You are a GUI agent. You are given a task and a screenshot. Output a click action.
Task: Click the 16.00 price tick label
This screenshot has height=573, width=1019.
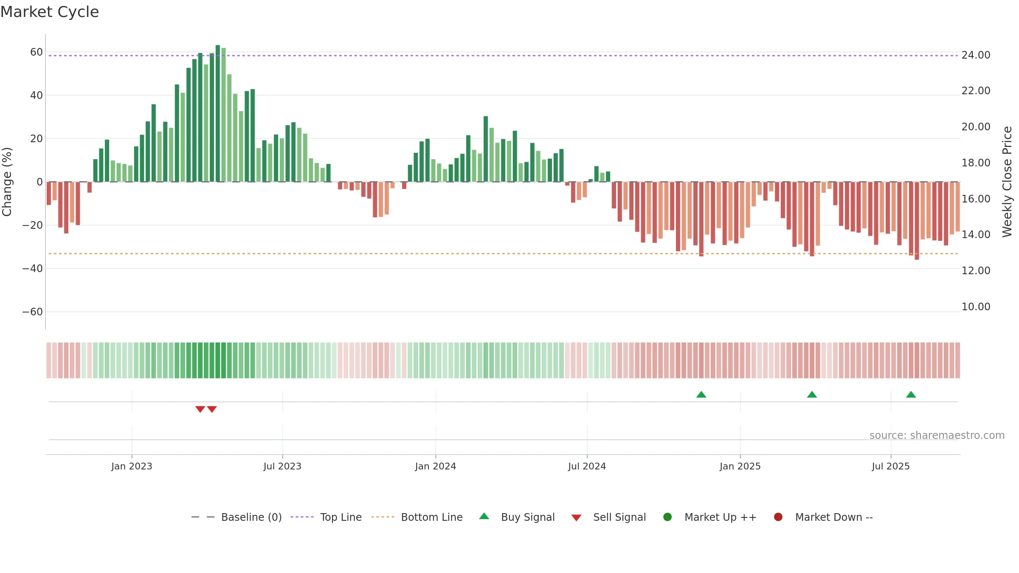coord(976,199)
